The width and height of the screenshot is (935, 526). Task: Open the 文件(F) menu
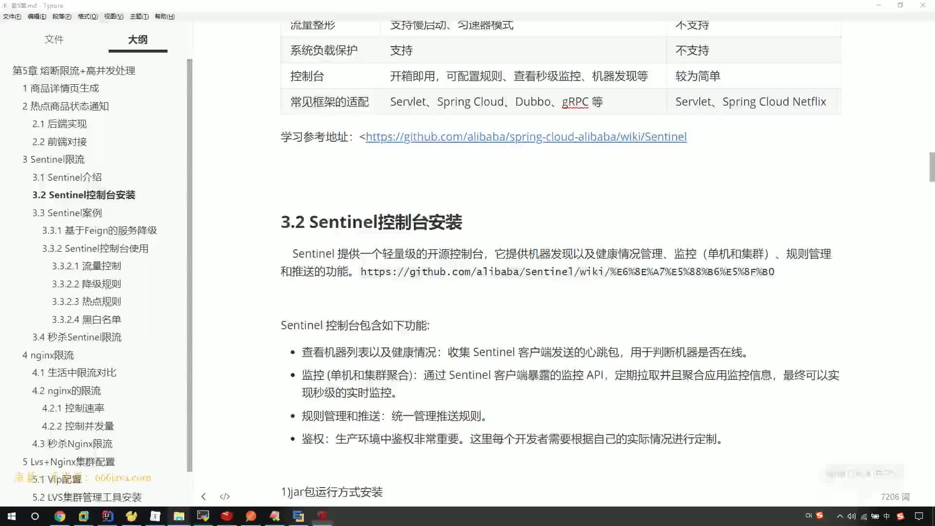coord(12,17)
